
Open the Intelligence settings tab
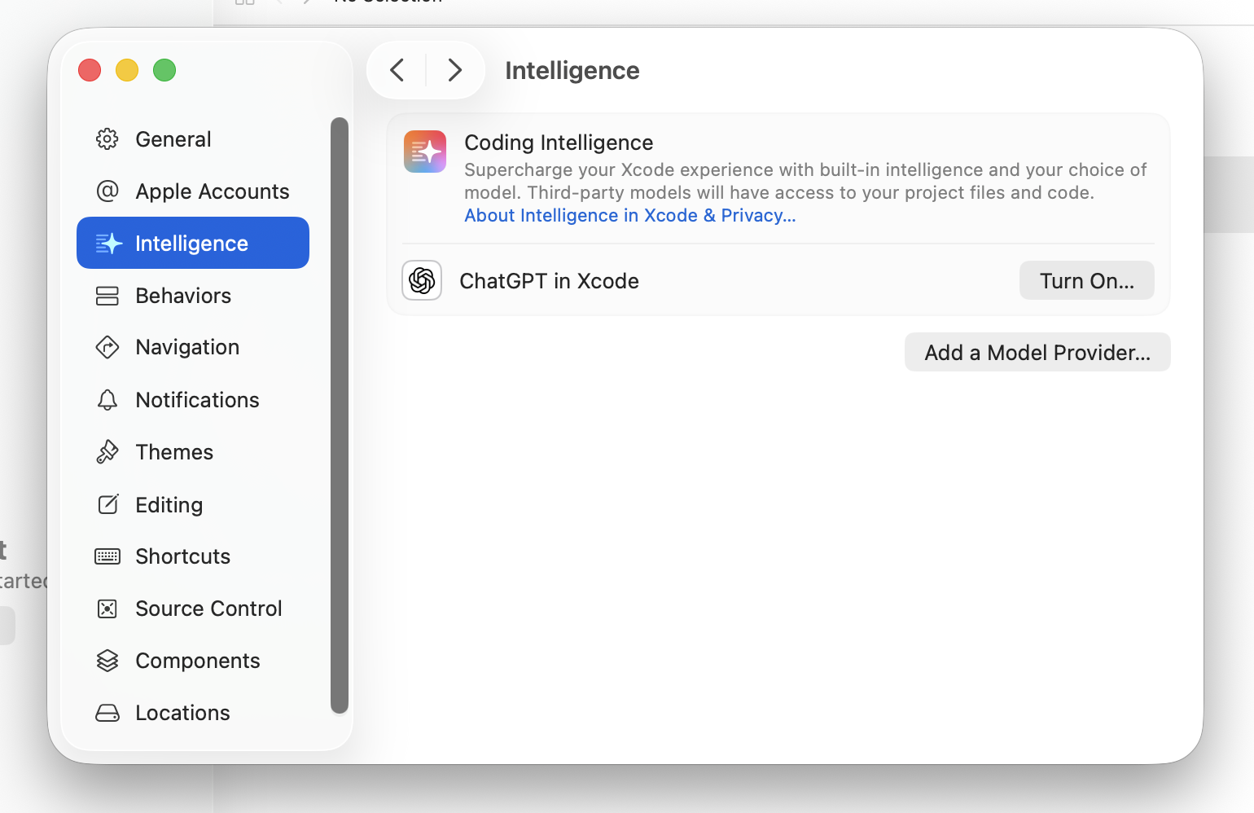[191, 242]
